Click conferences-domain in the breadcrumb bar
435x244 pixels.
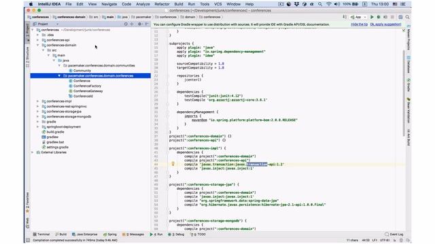(69, 17)
